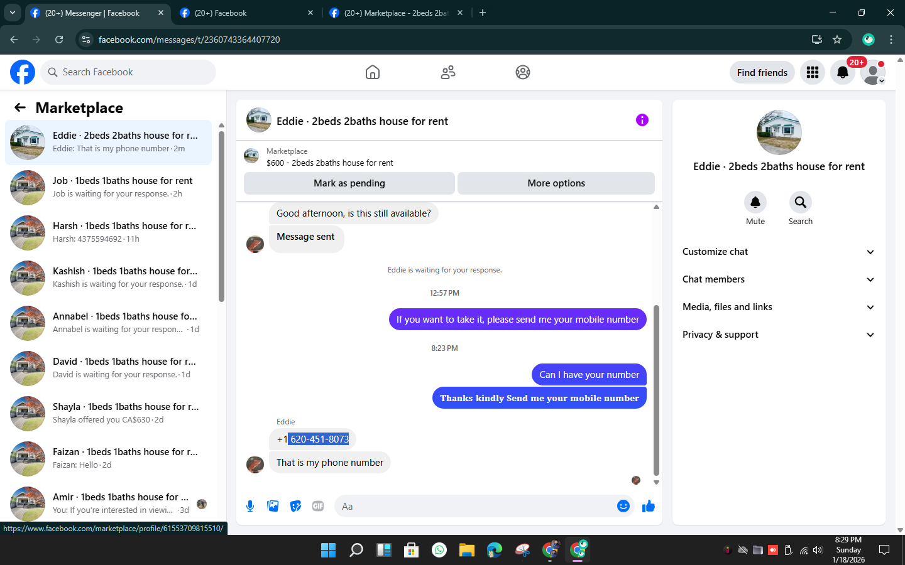The image size is (905, 565).
Task: Open the Kashish 1beds 1baths conversation
Action: [108, 278]
